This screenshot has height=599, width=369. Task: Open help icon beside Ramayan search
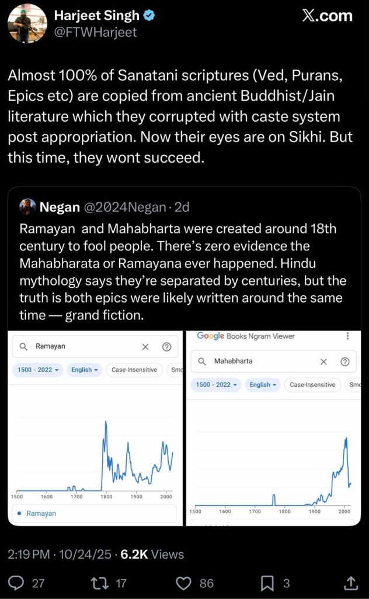pyautogui.click(x=166, y=347)
